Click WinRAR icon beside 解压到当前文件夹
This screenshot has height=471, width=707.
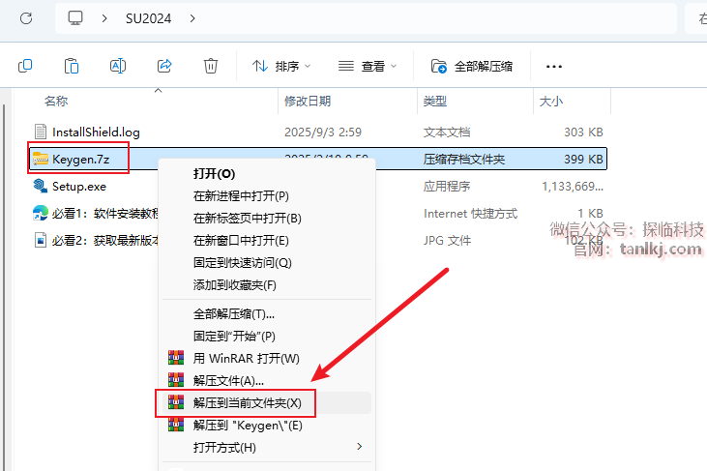pos(176,402)
